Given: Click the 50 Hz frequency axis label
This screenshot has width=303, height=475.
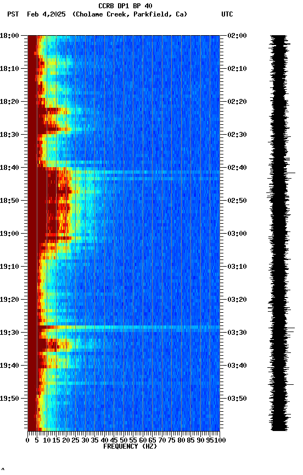Looking at the screenshot, I should 124,440.
